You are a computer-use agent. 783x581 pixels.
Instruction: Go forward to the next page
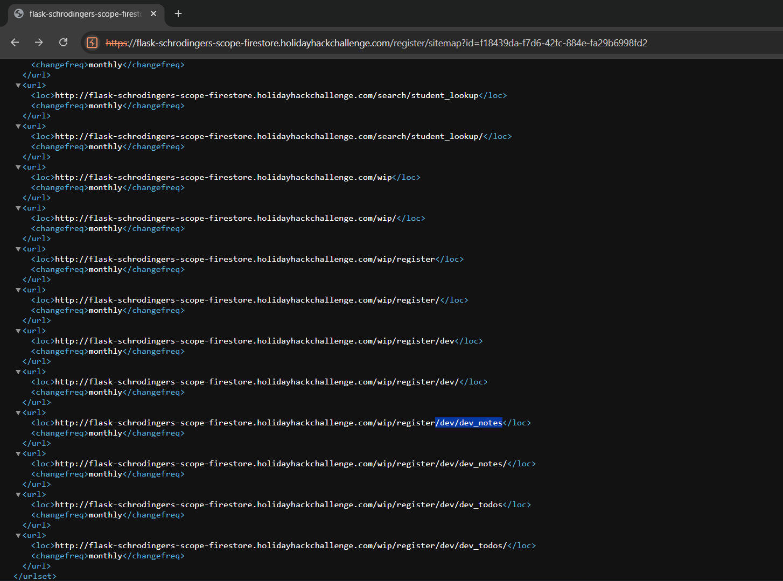(x=39, y=43)
